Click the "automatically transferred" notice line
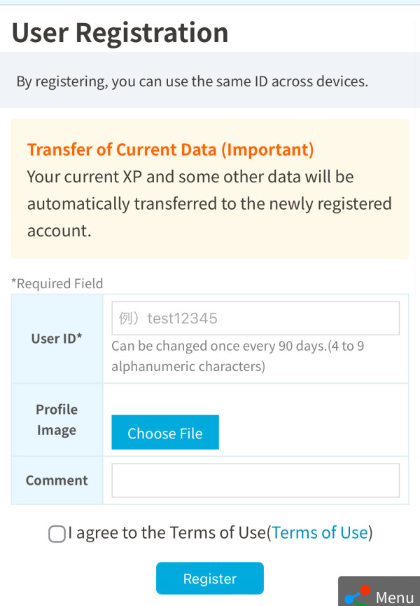 [x=209, y=203]
